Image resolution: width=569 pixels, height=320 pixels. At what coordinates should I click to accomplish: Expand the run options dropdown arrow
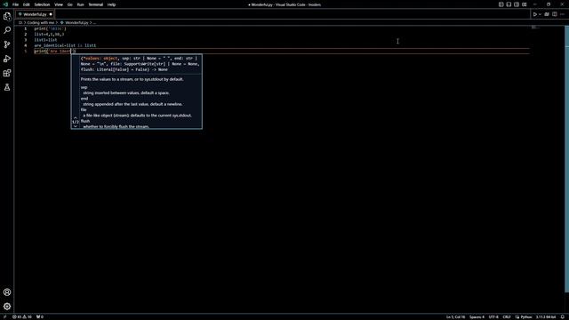(x=540, y=14)
